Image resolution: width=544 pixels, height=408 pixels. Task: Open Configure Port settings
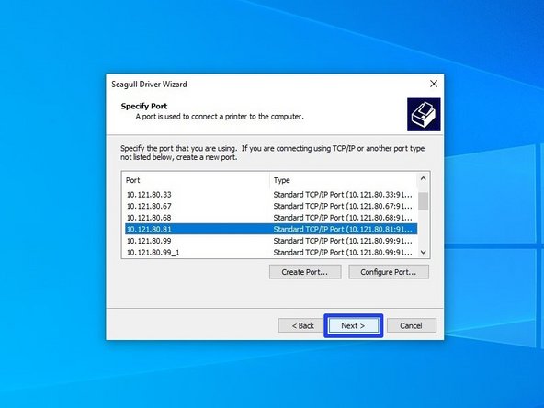[x=389, y=272]
